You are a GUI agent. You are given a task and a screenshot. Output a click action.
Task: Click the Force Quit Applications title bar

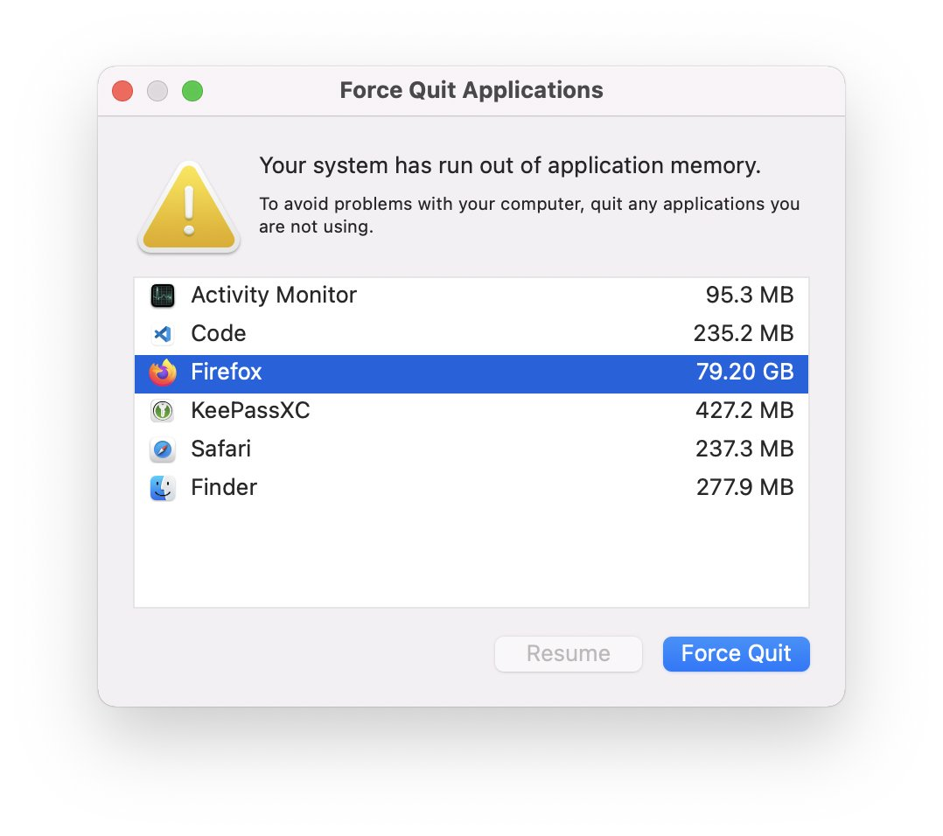coord(471,90)
